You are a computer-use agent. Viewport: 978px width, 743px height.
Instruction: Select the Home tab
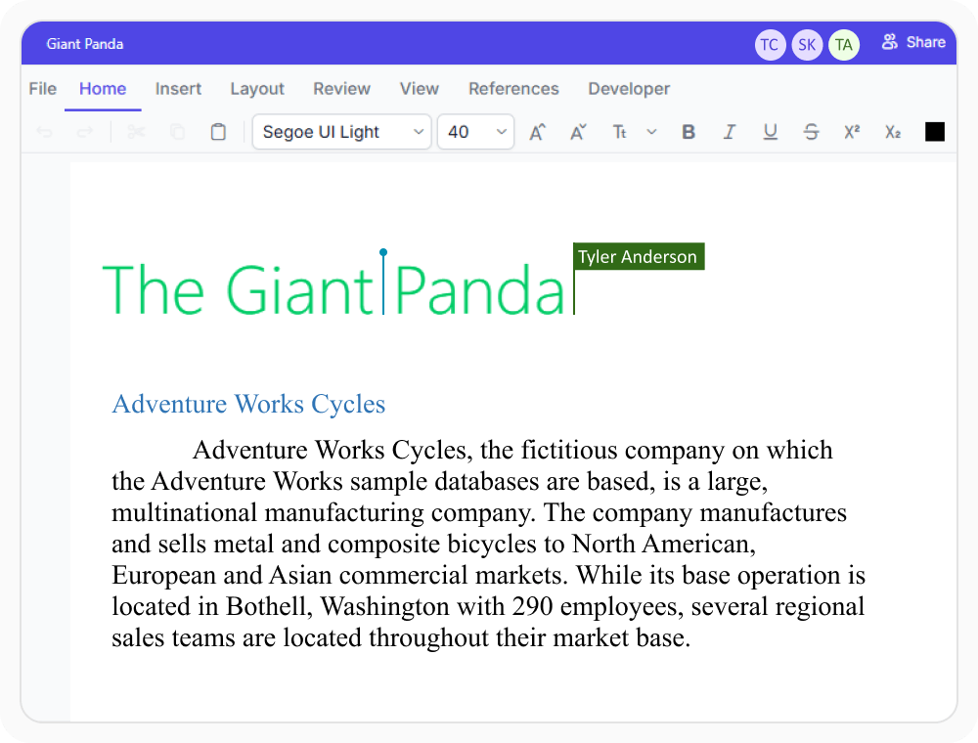pyautogui.click(x=103, y=89)
